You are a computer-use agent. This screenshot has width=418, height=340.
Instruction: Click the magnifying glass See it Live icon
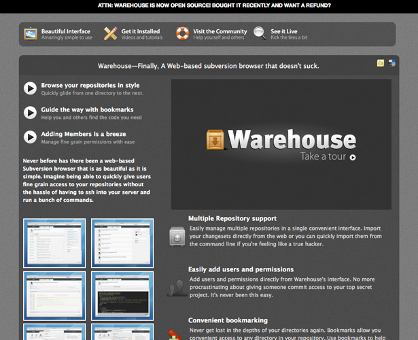[260, 33]
